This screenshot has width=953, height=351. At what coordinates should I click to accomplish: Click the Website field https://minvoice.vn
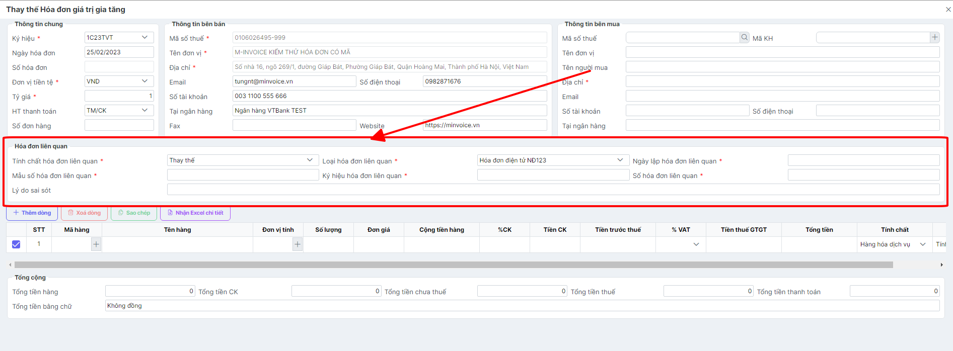(x=485, y=125)
